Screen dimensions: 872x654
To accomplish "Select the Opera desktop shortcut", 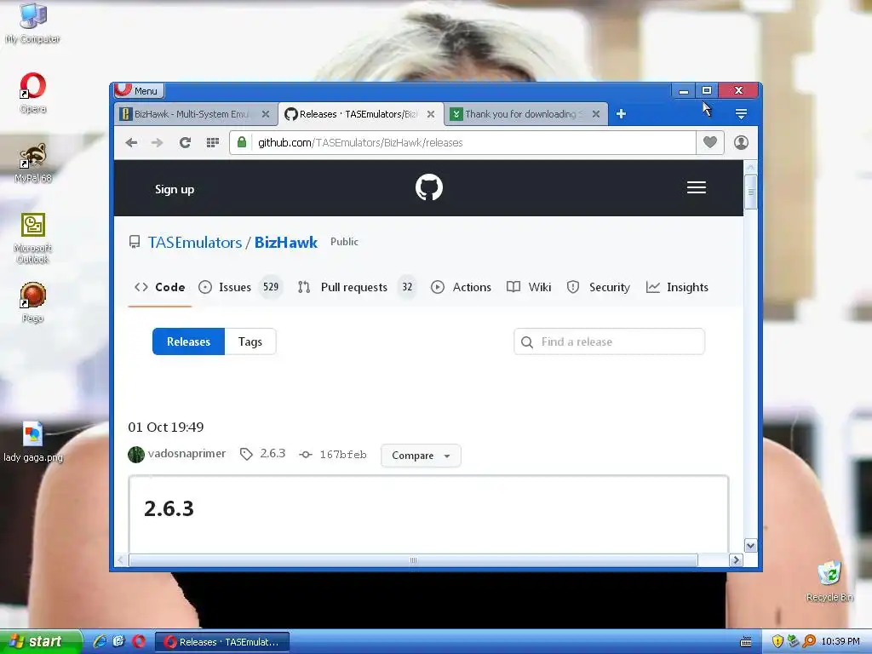I will (33, 93).
